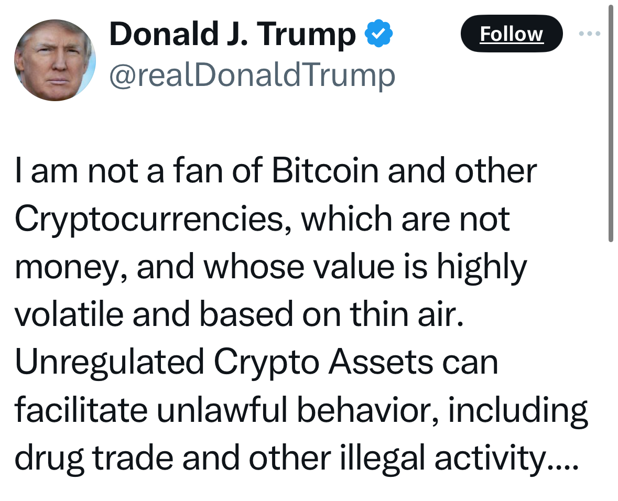Image resolution: width=618 pixels, height=501 pixels.
Task: Click the blue verified checkmark badge
Action: tap(379, 35)
